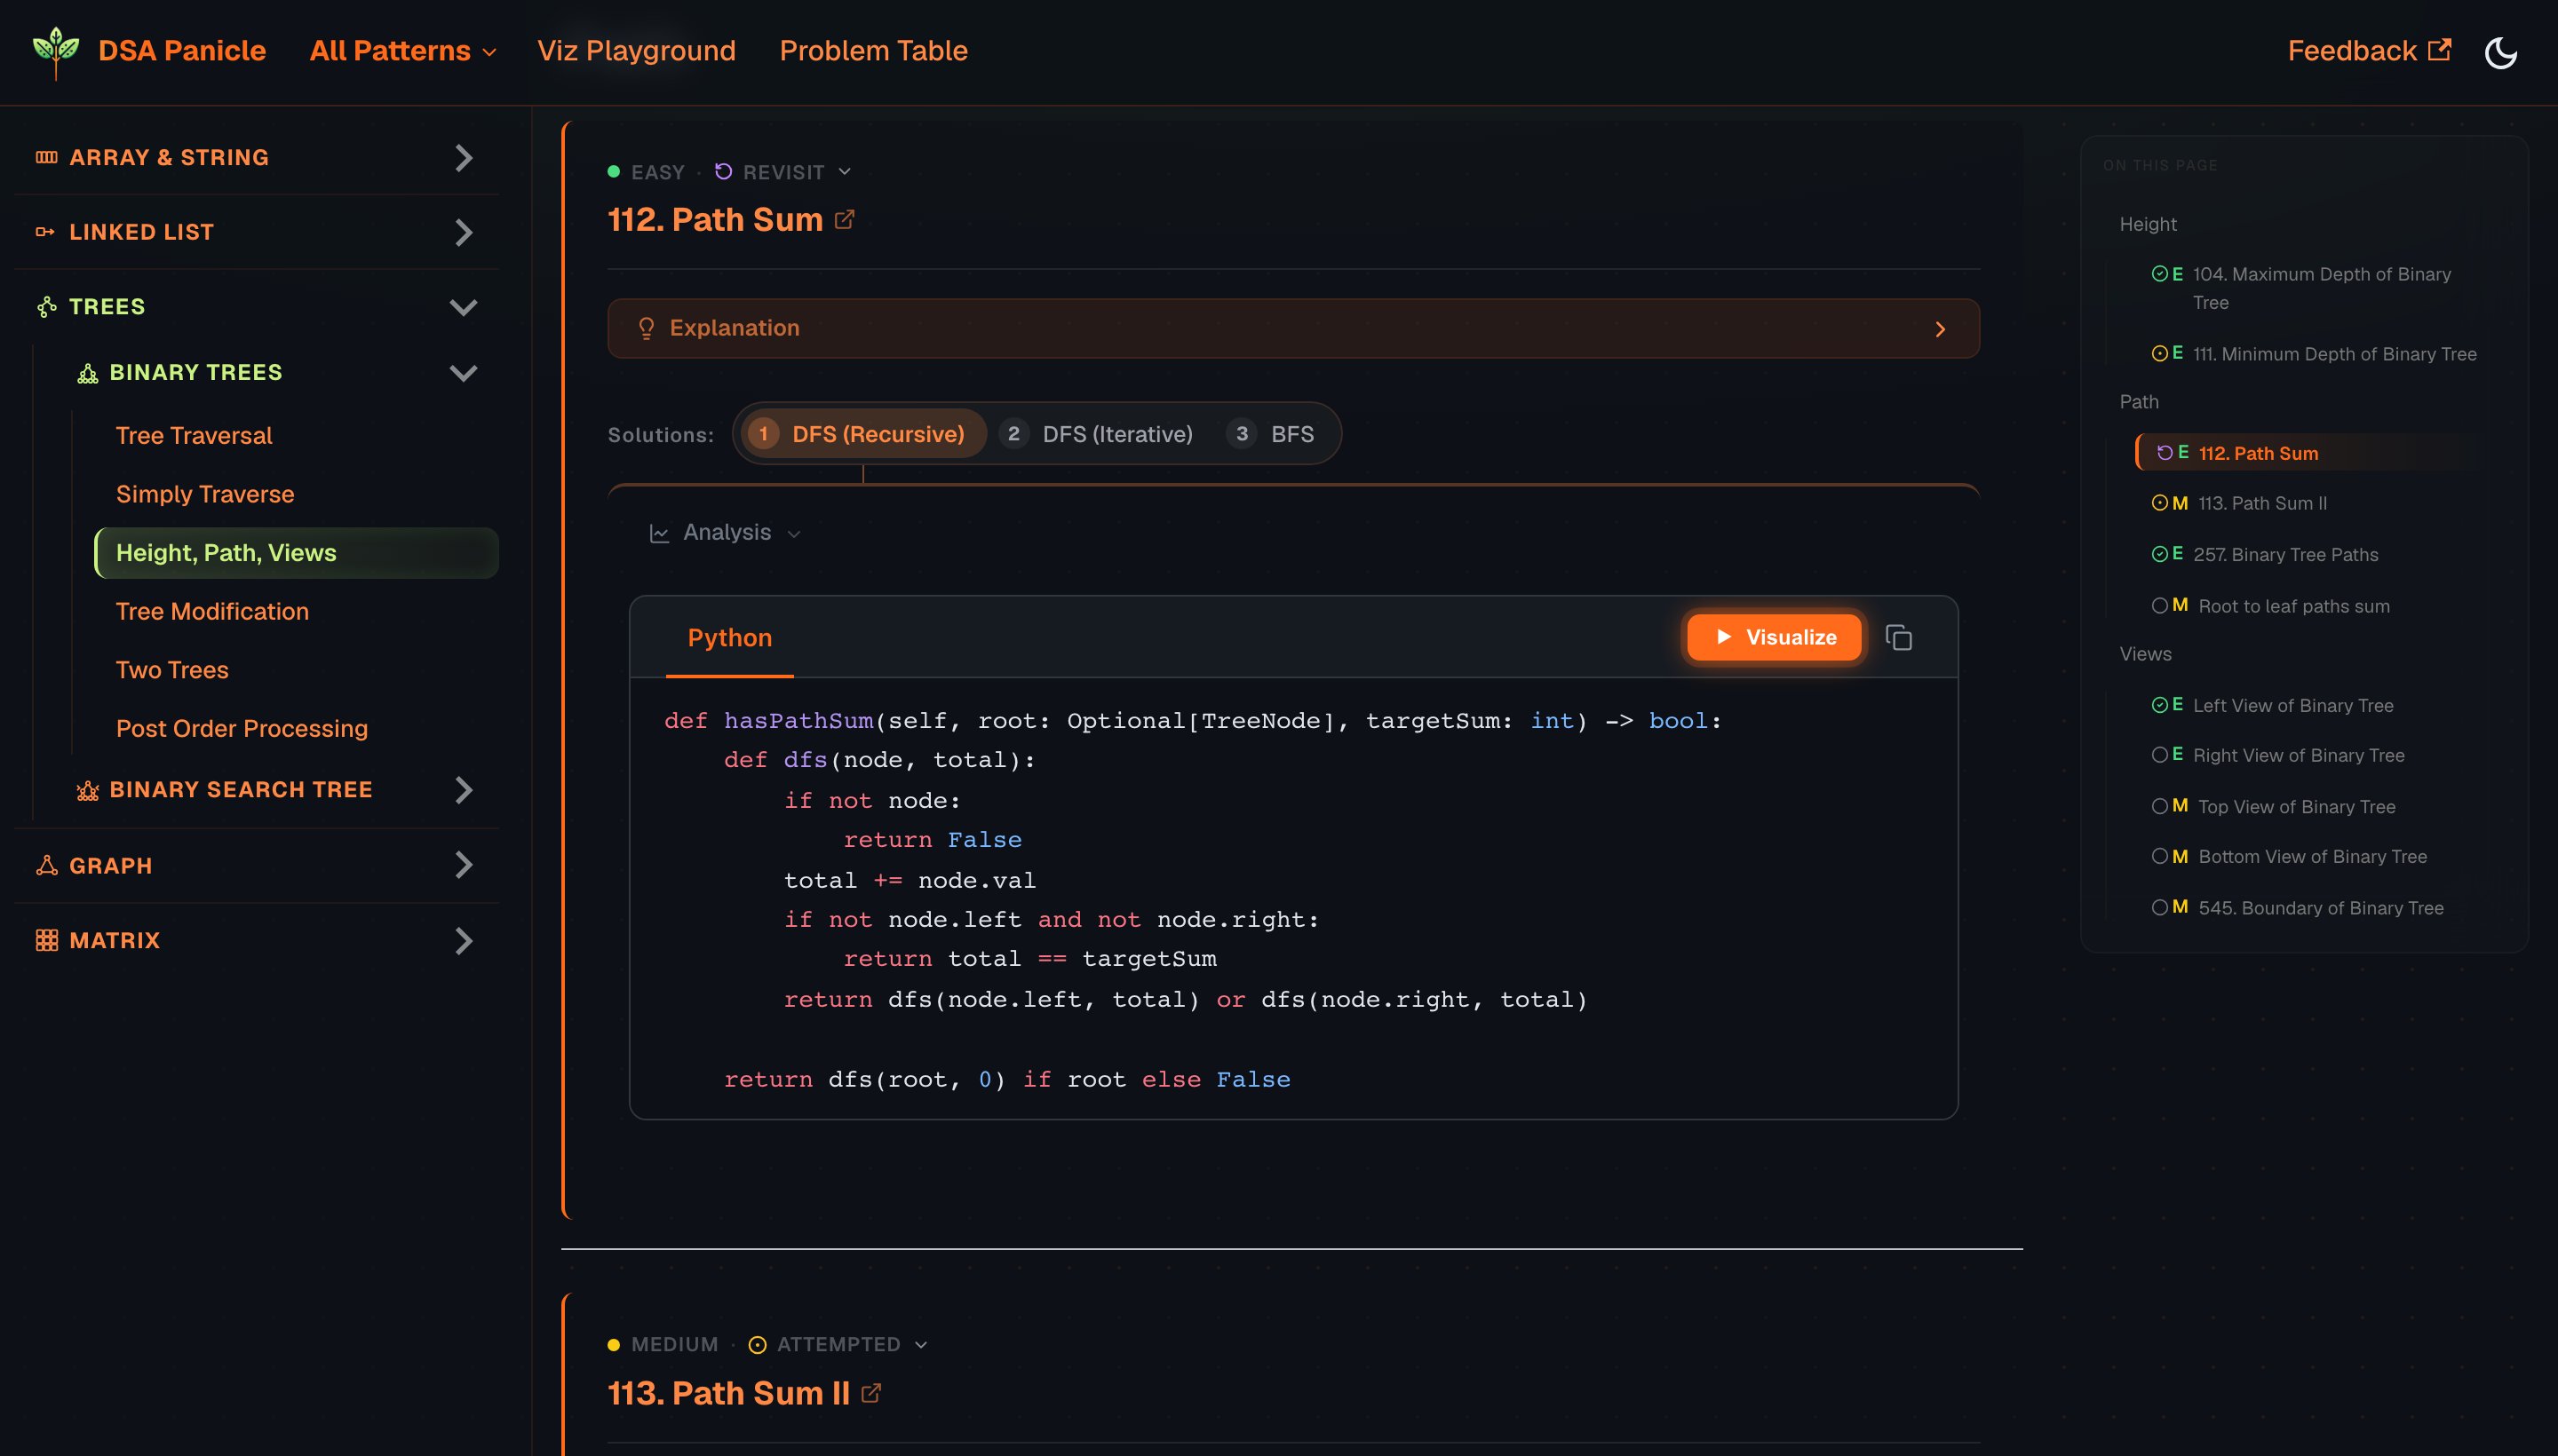Image resolution: width=2558 pixels, height=1456 pixels.
Task: Select the Python code tab
Action: pos(729,638)
